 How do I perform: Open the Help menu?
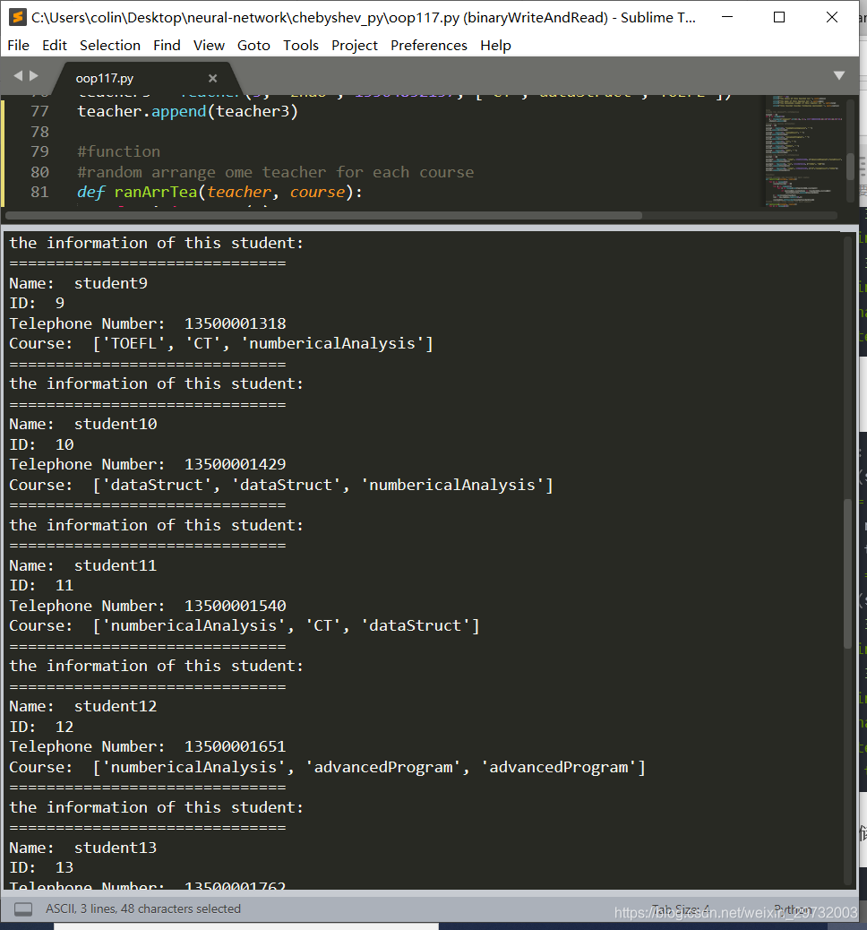click(496, 45)
